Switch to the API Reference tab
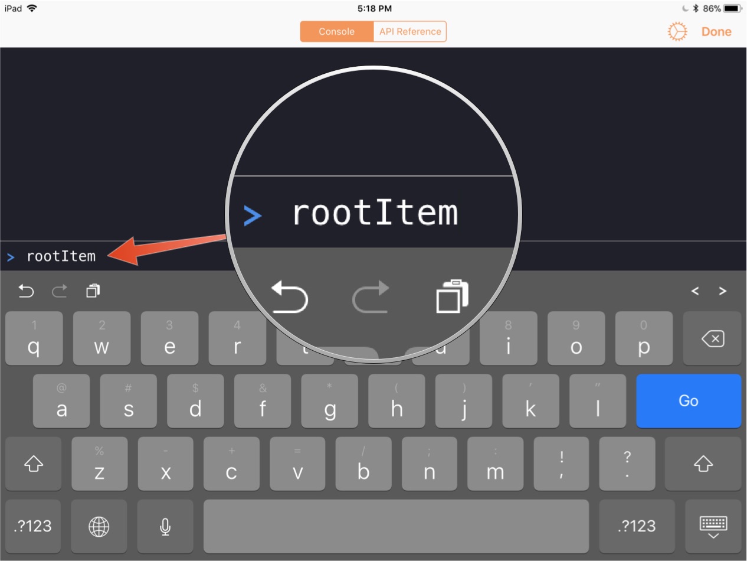 pyautogui.click(x=410, y=32)
